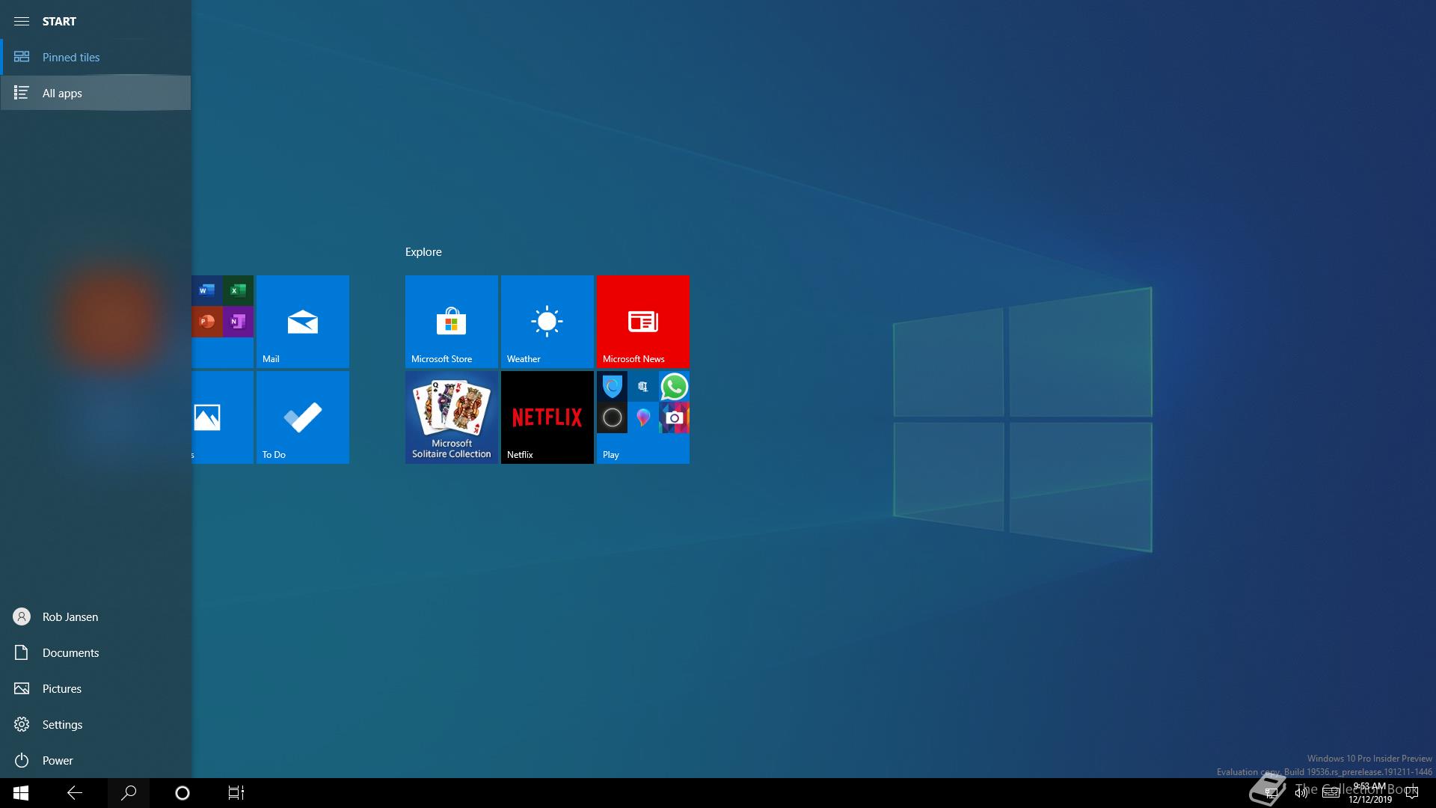Open WhatsApp in the Play folder
The image size is (1436, 808).
(x=674, y=387)
